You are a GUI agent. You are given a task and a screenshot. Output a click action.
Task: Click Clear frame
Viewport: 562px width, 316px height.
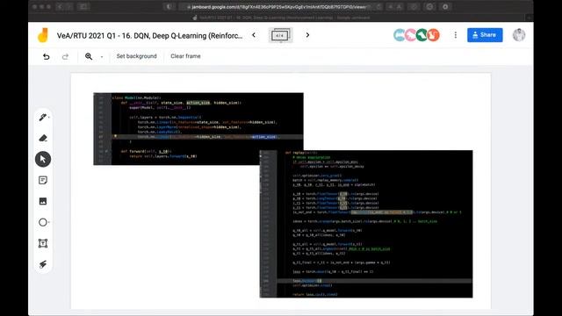185,56
